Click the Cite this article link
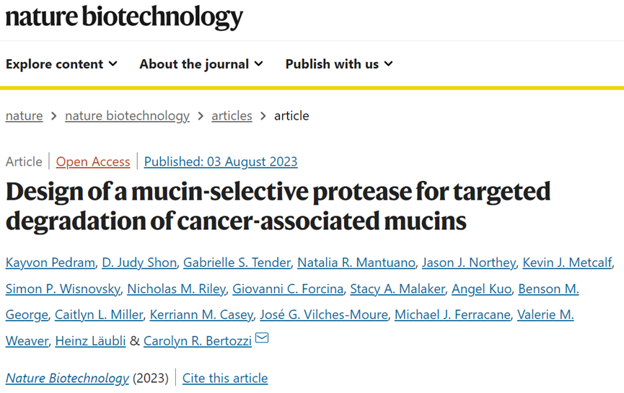 click(225, 379)
